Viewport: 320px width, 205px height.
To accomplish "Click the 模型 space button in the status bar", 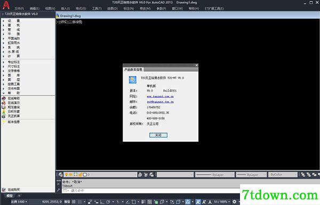I will (67, 202).
